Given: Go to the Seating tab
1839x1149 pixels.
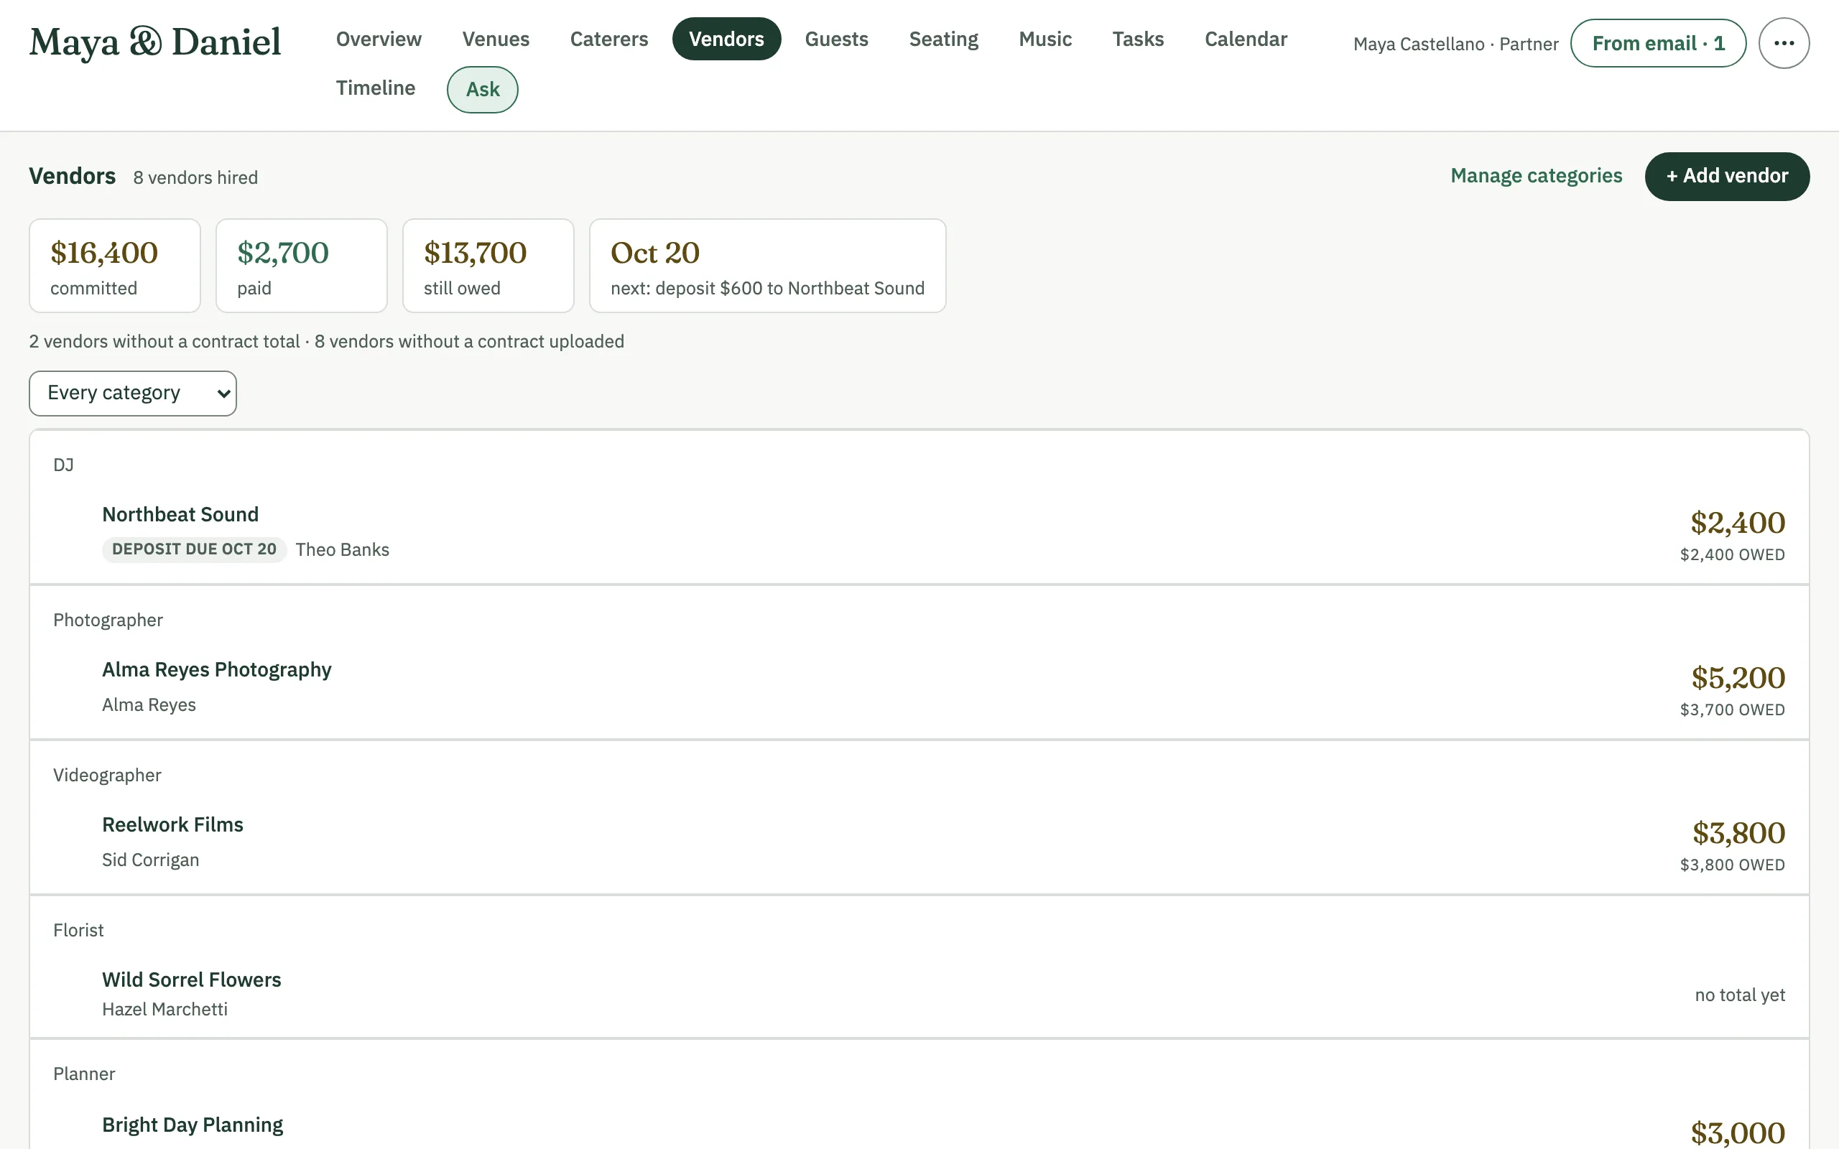Looking at the screenshot, I should [x=943, y=39].
